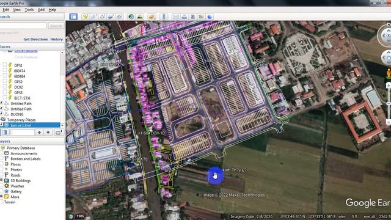Image resolution: width=391 pixels, height=220 pixels.
Task: Open the planet switcher (Saturn) toolbar icon
Action: [152, 16]
